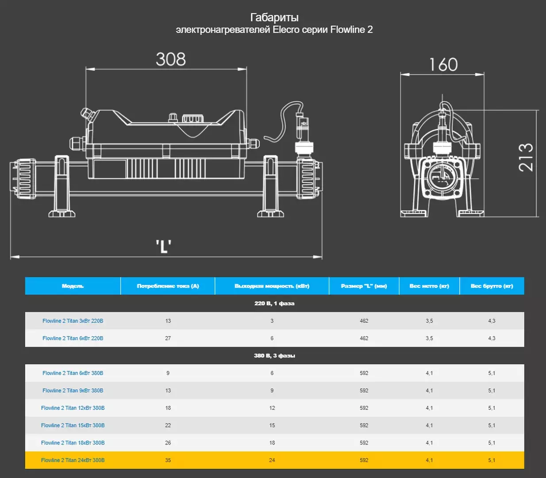Click power value 18 in 18кВт 380В row
This screenshot has width=546, height=478.
point(272,443)
